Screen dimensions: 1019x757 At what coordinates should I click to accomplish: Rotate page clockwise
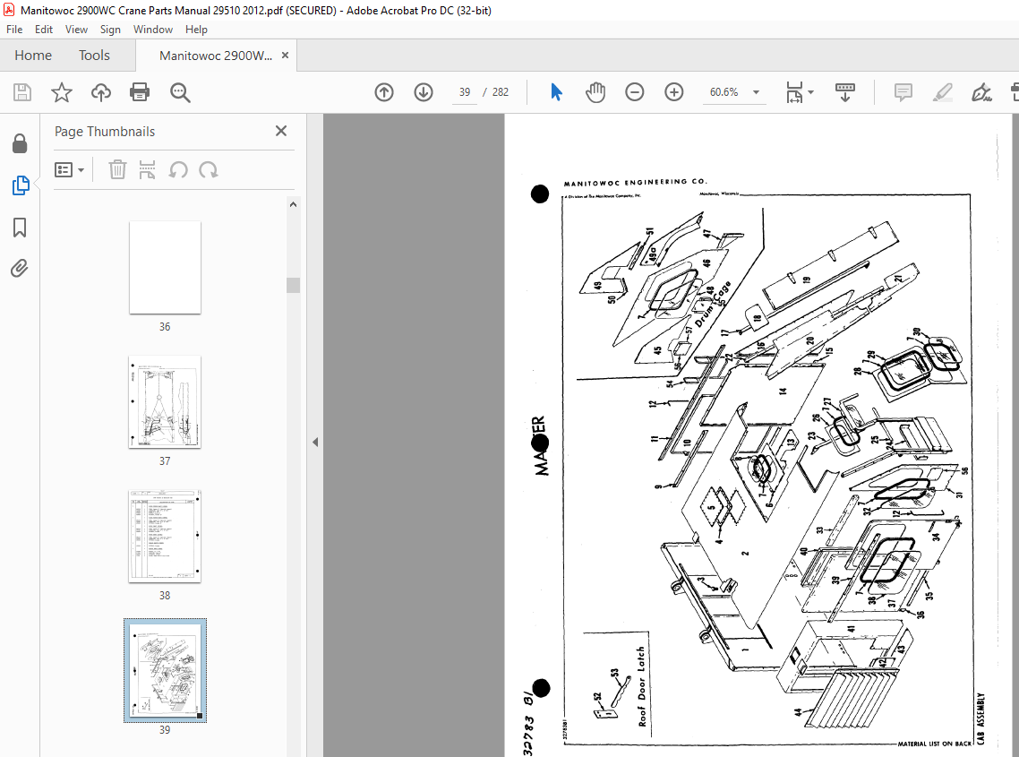(x=209, y=169)
